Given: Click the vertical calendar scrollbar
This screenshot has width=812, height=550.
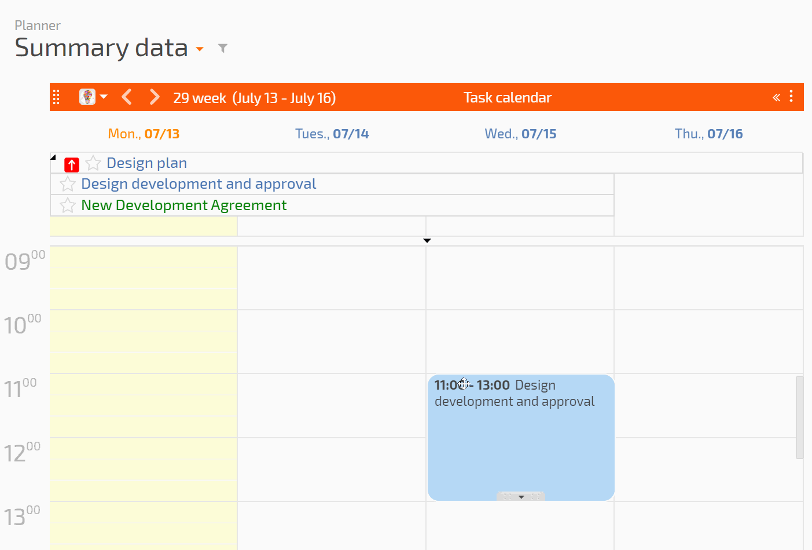Looking at the screenshot, I should click(799, 417).
